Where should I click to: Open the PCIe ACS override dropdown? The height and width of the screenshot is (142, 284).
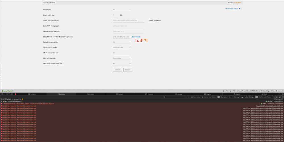[x=122, y=58]
